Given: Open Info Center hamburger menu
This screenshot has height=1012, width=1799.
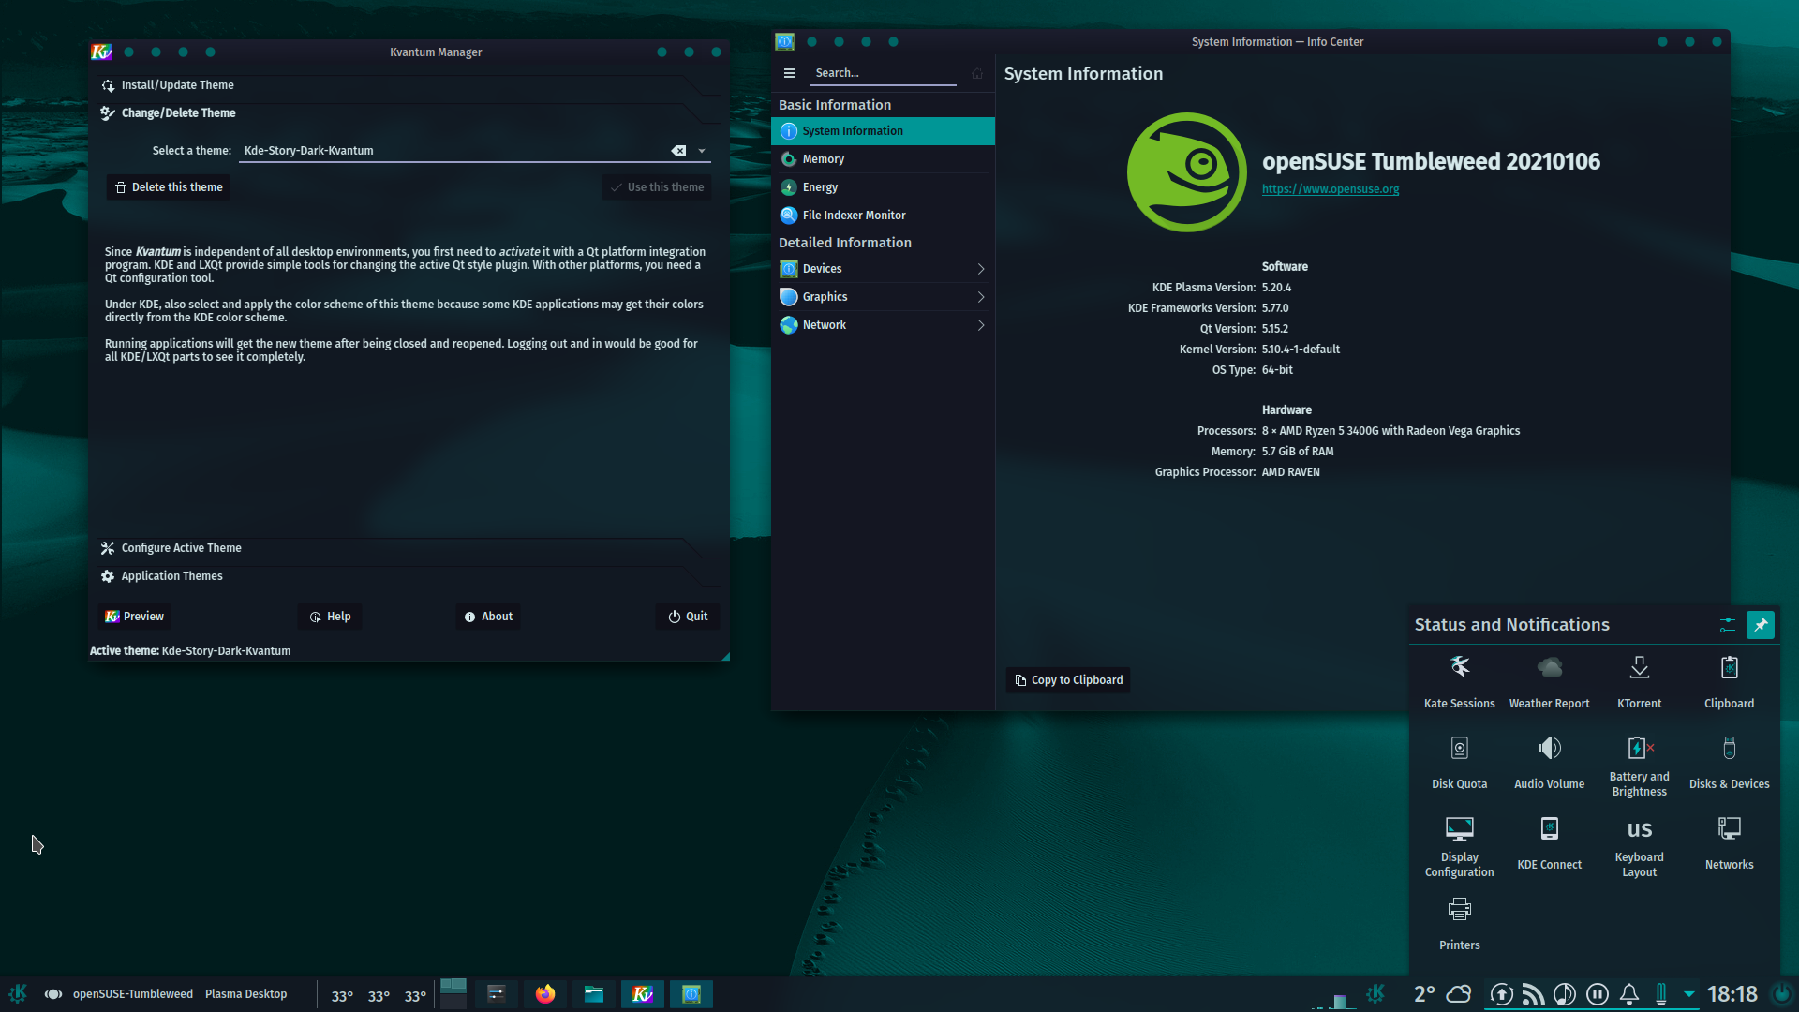Looking at the screenshot, I should click(x=790, y=73).
